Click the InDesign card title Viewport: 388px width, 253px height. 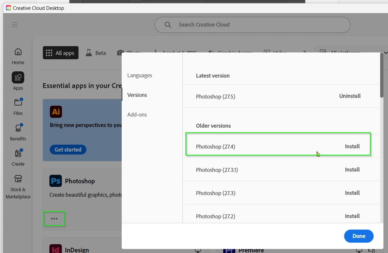[x=77, y=250]
